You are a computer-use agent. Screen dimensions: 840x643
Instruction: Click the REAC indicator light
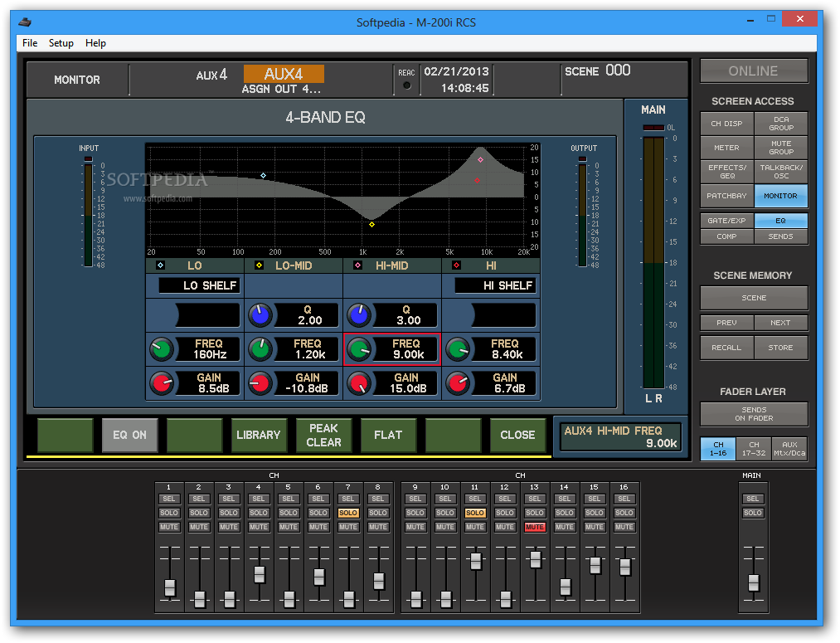click(x=407, y=85)
